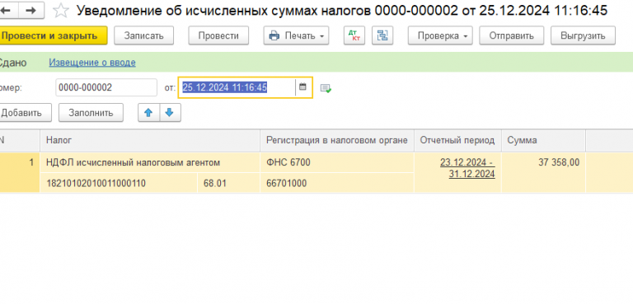Screen dimensions: 633x304
Task: Click the posted-document status icon beside date
Action: (x=326, y=88)
